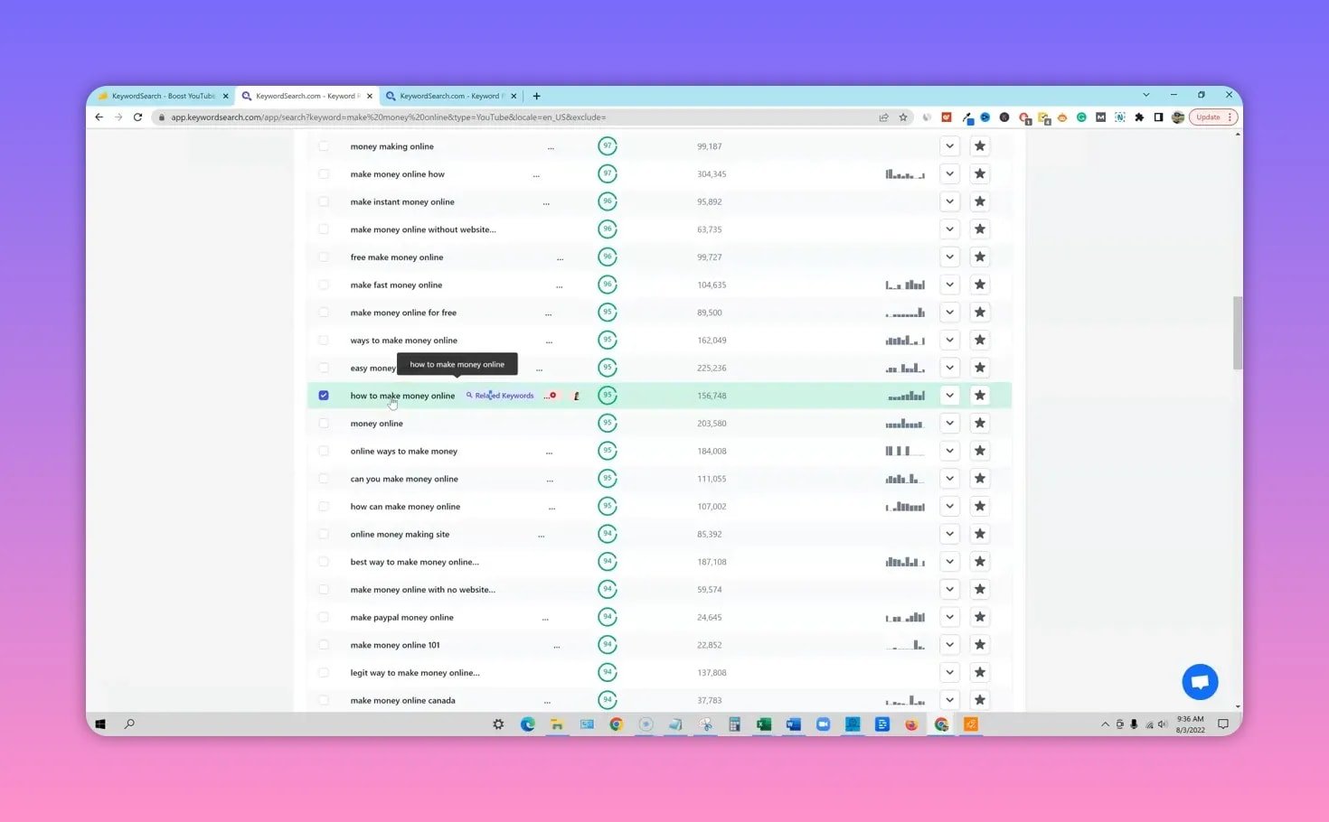This screenshot has width=1329, height=822.
Task: Open the support chat bubble
Action: coord(1200,681)
